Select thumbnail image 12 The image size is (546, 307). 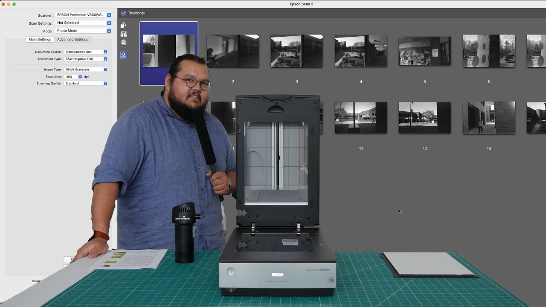[x=425, y=118]
